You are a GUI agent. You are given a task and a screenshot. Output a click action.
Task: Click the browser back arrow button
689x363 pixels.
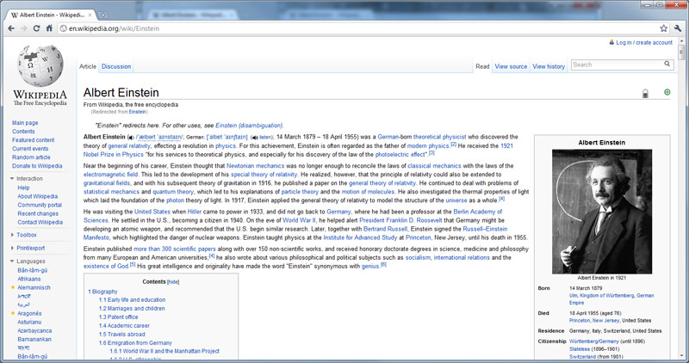click(x=10, y=28)
